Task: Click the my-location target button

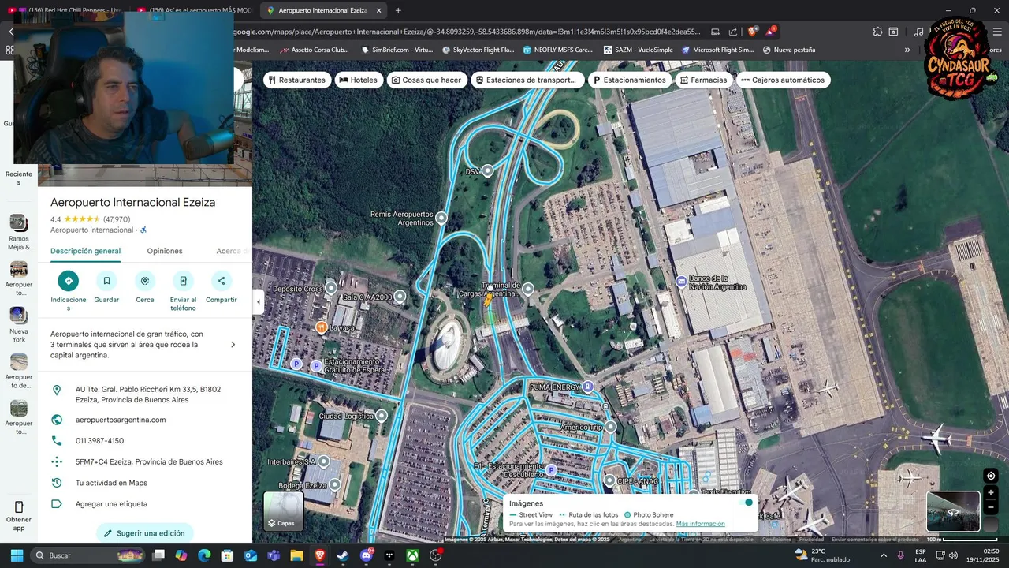Action: pyautogui.click(x=991, y=476)
